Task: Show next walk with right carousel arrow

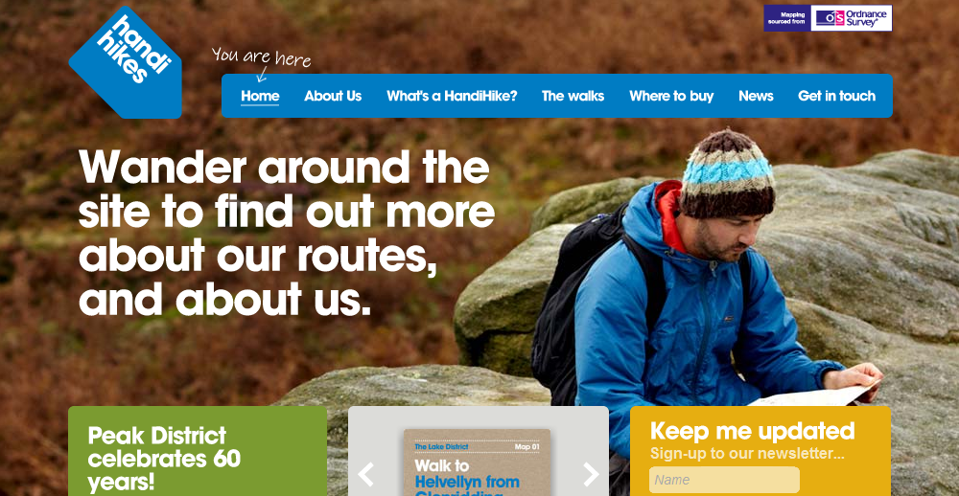Action: pyautogui.click(x=591, y=474)
